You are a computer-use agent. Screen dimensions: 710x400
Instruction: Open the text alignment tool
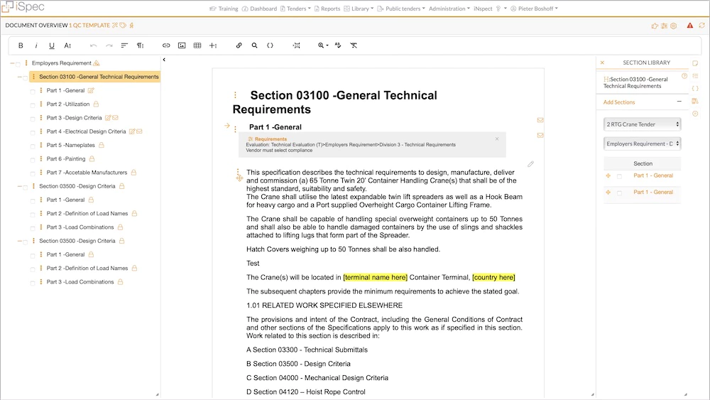(124, 45)
